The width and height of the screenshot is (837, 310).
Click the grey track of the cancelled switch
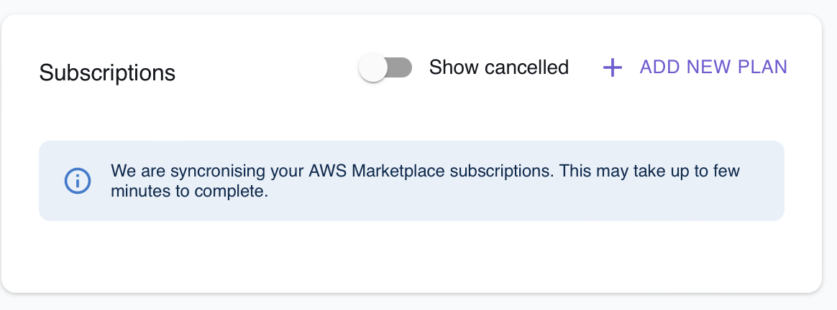point(400,68)
